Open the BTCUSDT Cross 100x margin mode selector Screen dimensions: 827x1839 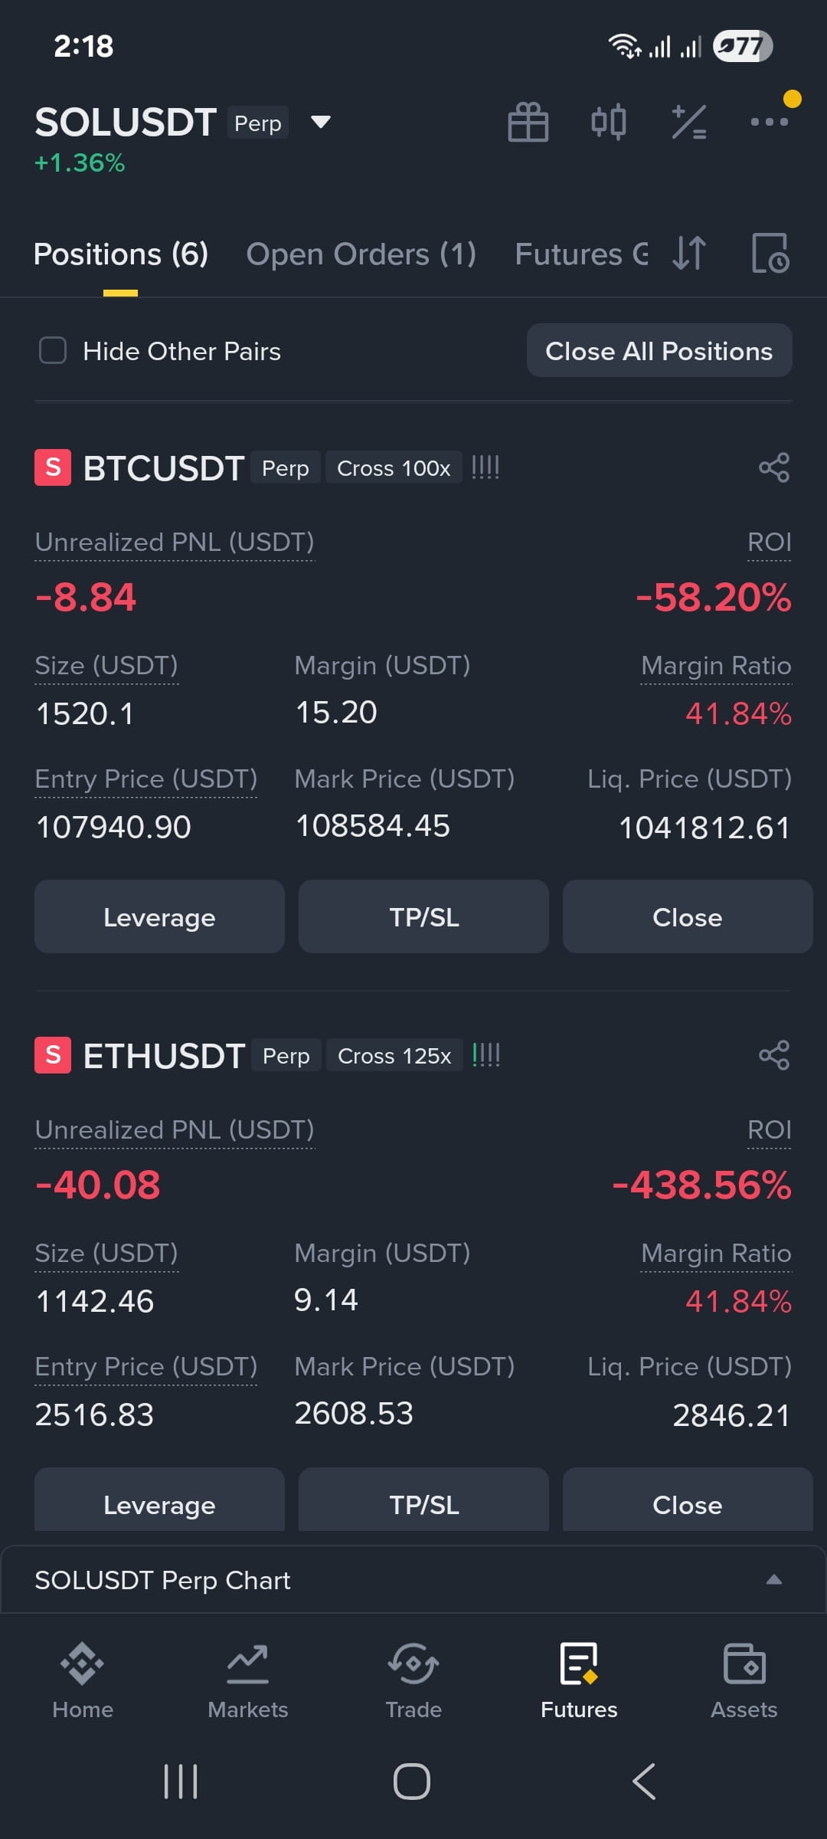click(394, 468)
